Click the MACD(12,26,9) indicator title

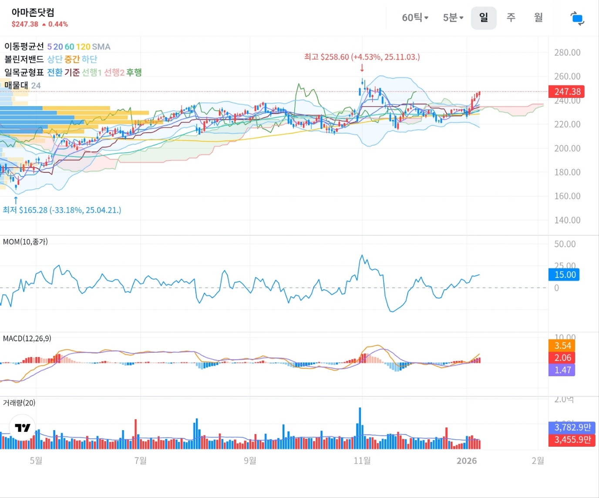point(27,338)
